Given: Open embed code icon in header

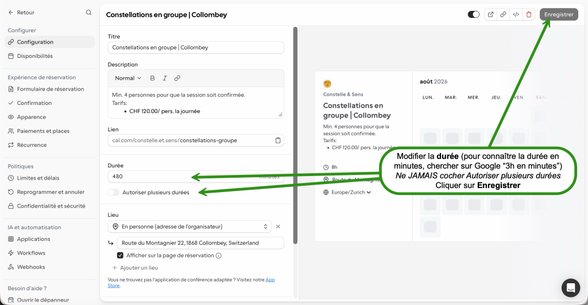Looking at the screenshot, I should 516,14.
